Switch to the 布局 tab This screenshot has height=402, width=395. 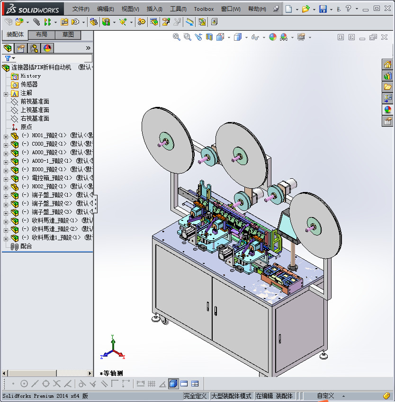pos(41,35)
